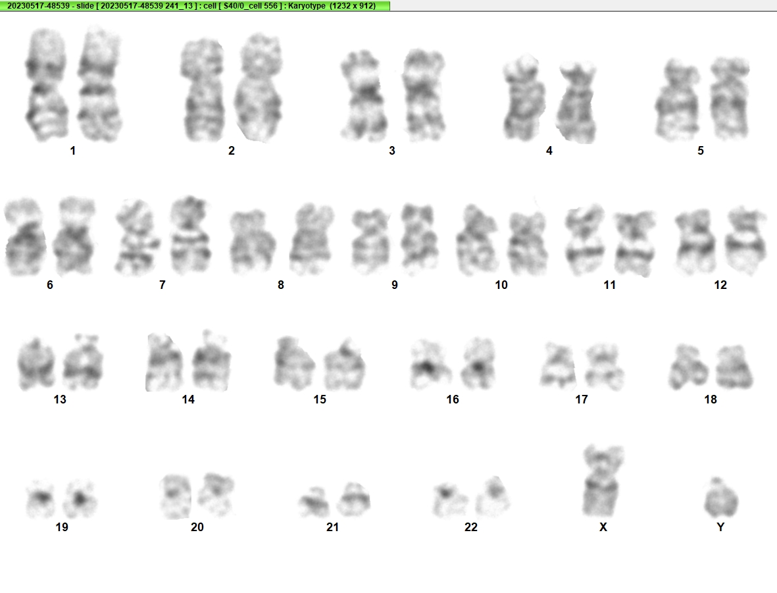Click the label "22" under its pair
777x593 pixels.
[x=471, y=527]
